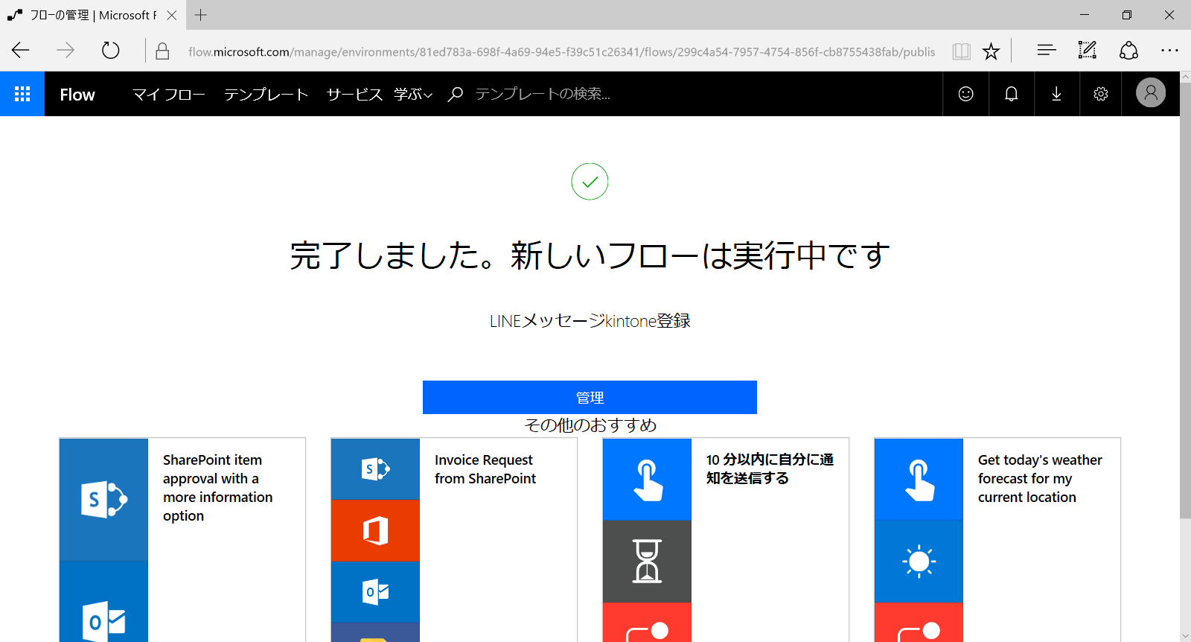
Task: Select the フローの管理 browser tab
Action: pos(92,15)
